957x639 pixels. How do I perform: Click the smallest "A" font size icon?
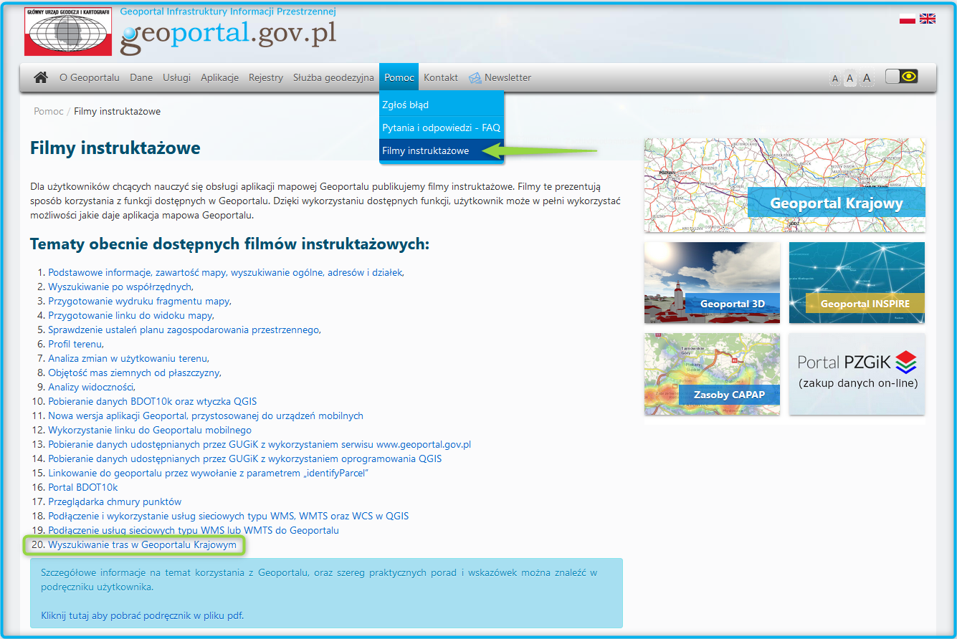(834, 78)
